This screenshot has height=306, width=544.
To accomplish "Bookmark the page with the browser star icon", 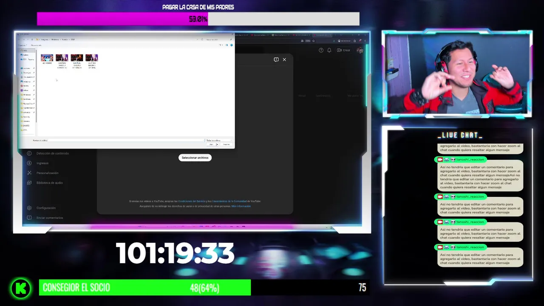I will [313, 41].
